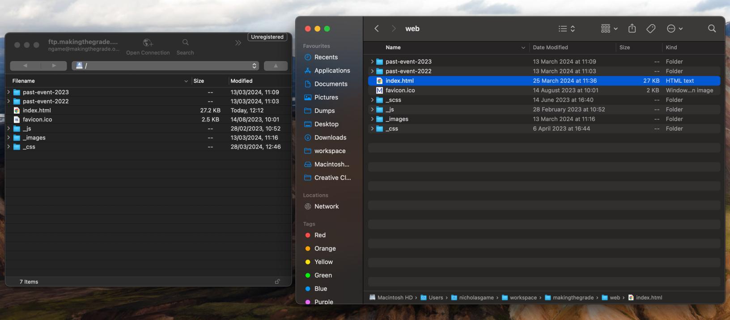Click Users in Finder path bar

(432, 298)
